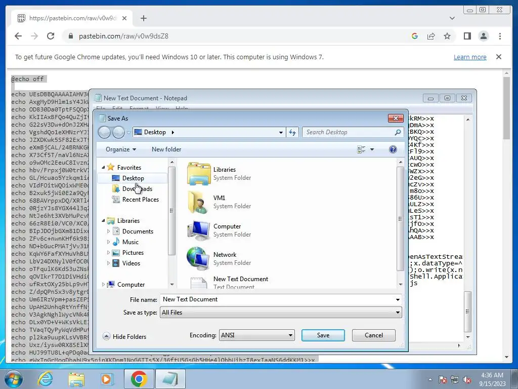This screenshot has height=389, width=518.
Task: Reload the Chrome page
Action: (51, 36)
